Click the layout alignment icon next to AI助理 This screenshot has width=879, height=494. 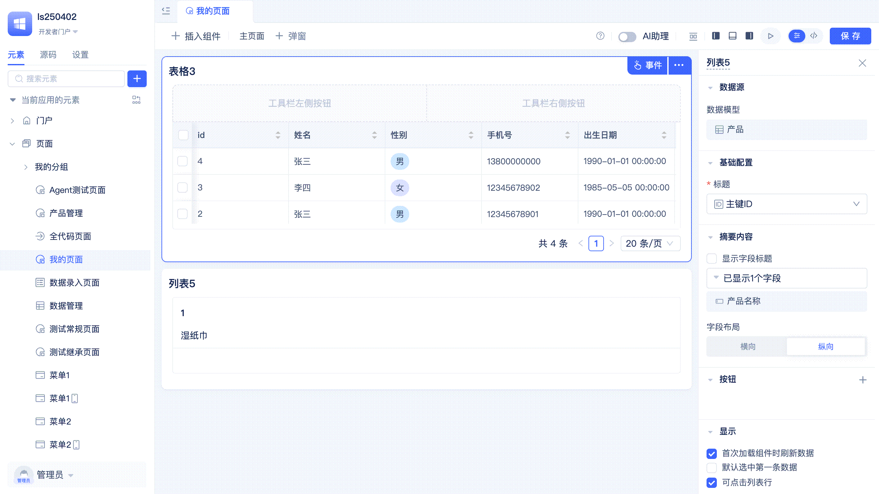coord(693,36)
